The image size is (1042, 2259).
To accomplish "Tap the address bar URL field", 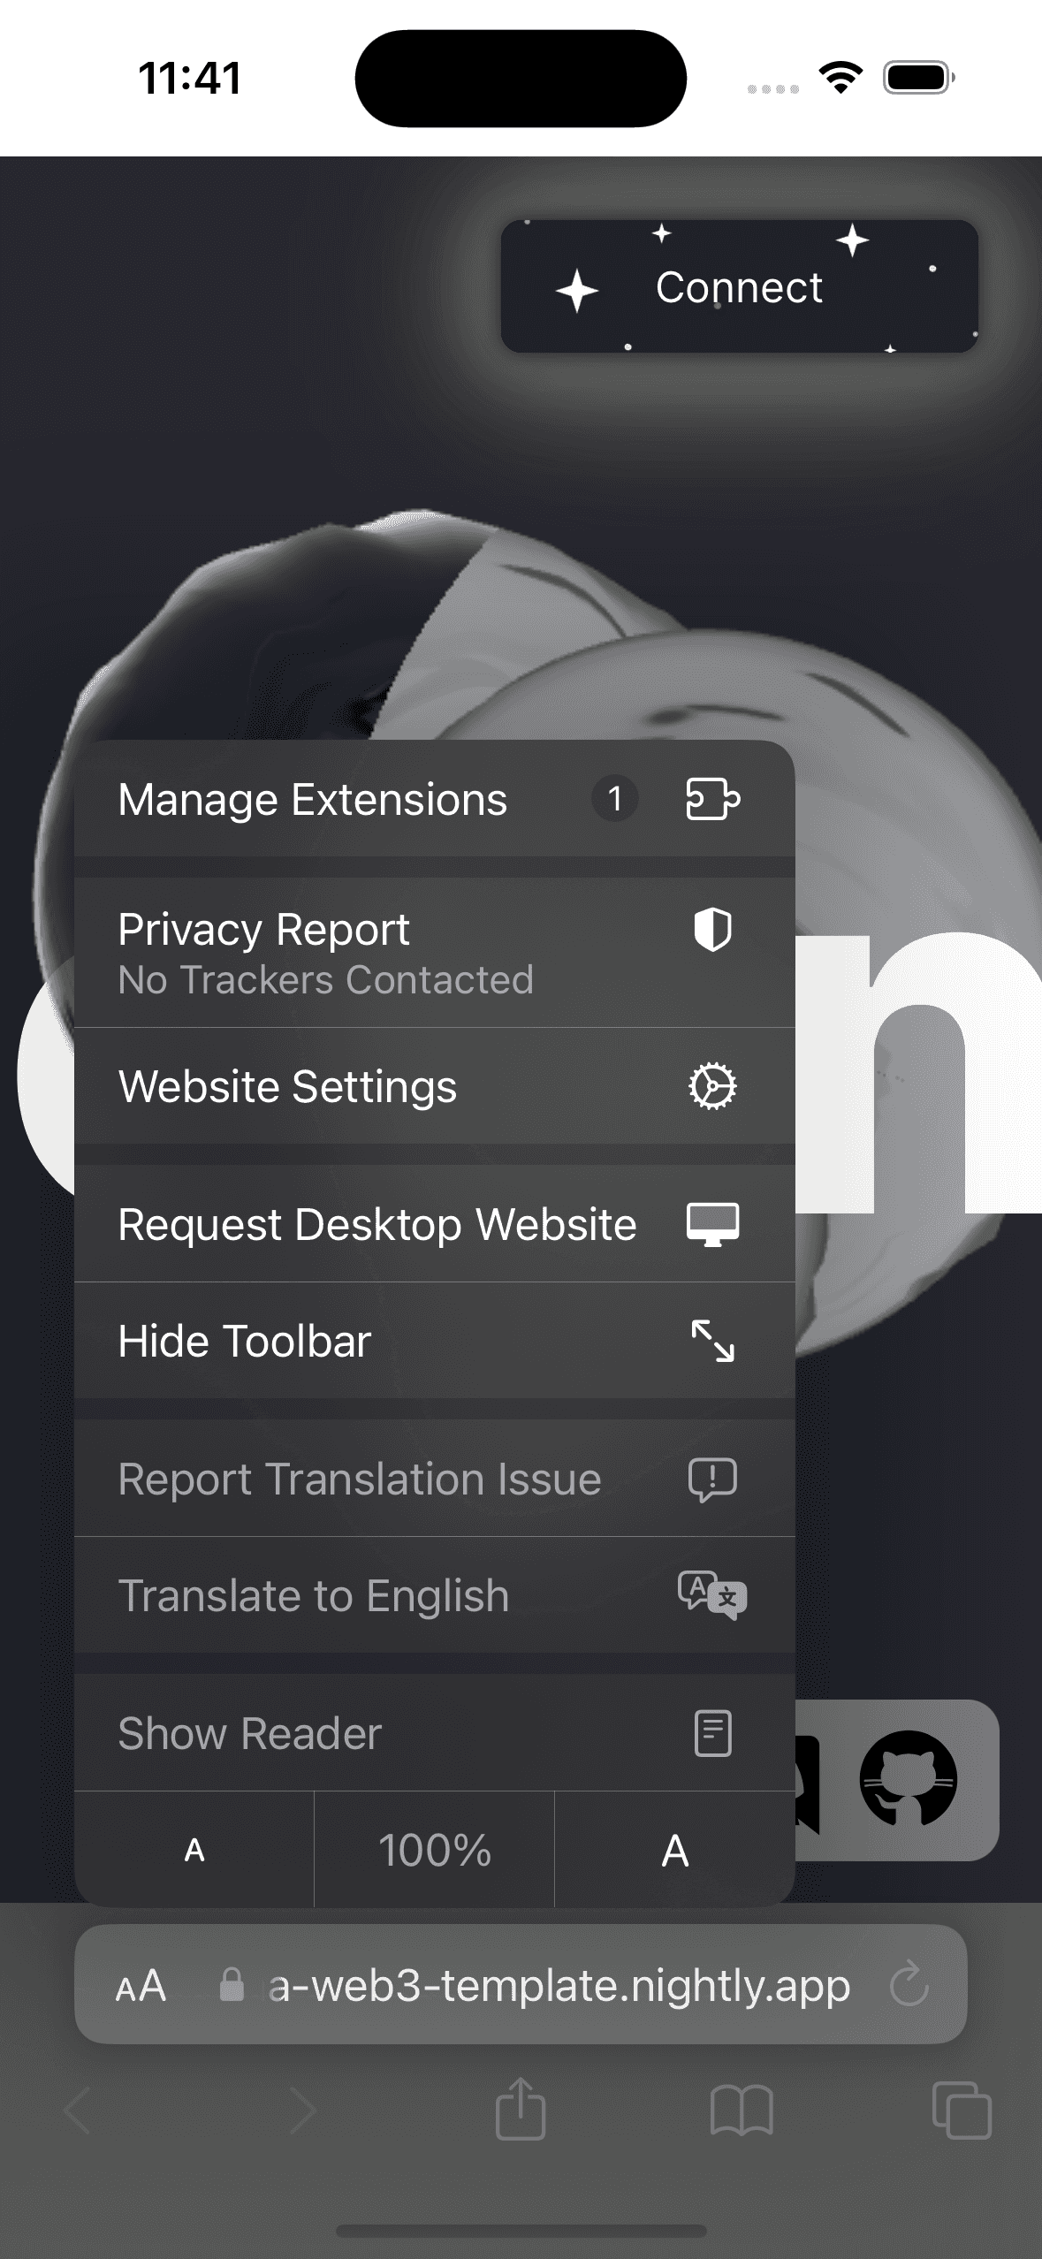I will (x=559, y=1986).
